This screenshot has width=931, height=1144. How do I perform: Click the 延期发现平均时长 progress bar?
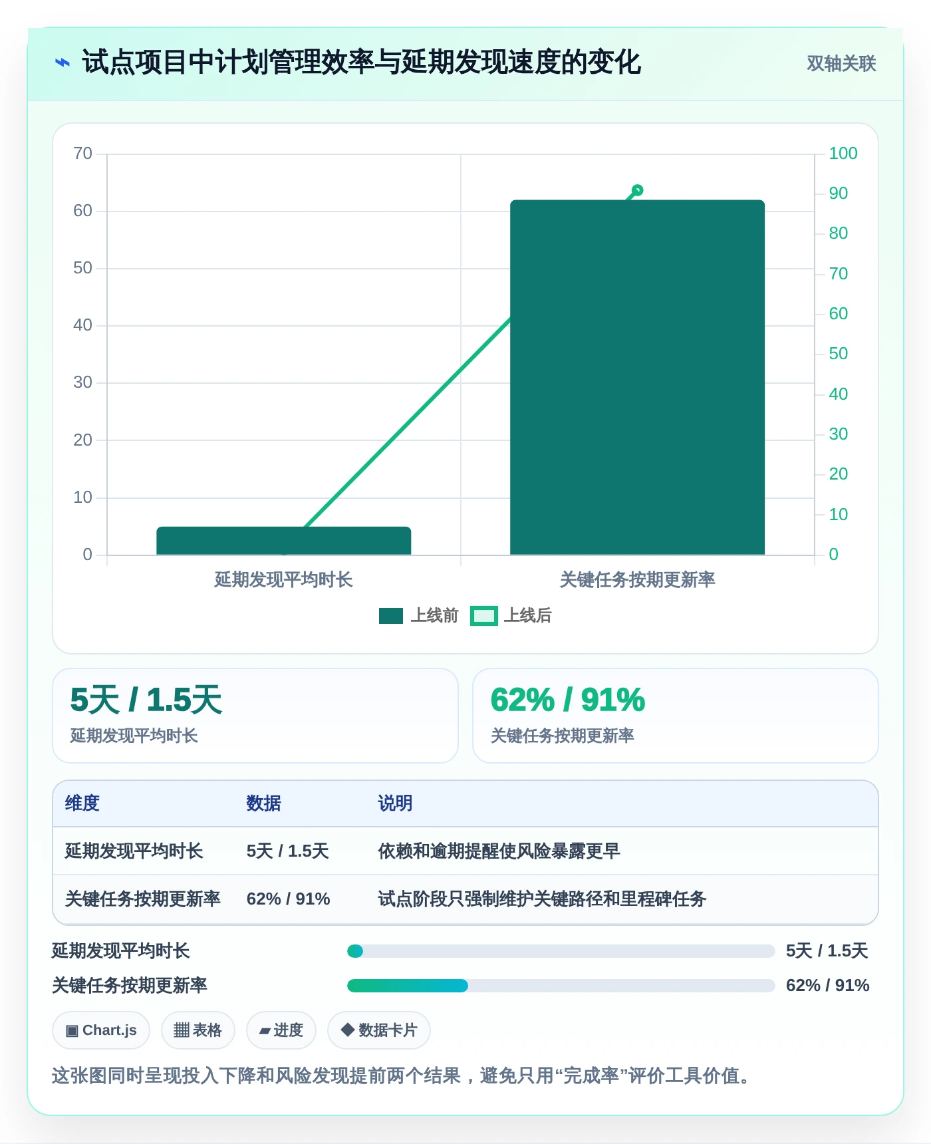click(x=561, y=951)
